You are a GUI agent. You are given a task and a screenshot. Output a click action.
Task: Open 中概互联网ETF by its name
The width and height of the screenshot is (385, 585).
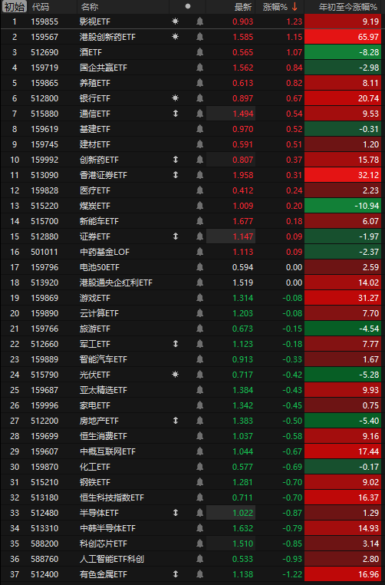point(107,451)
